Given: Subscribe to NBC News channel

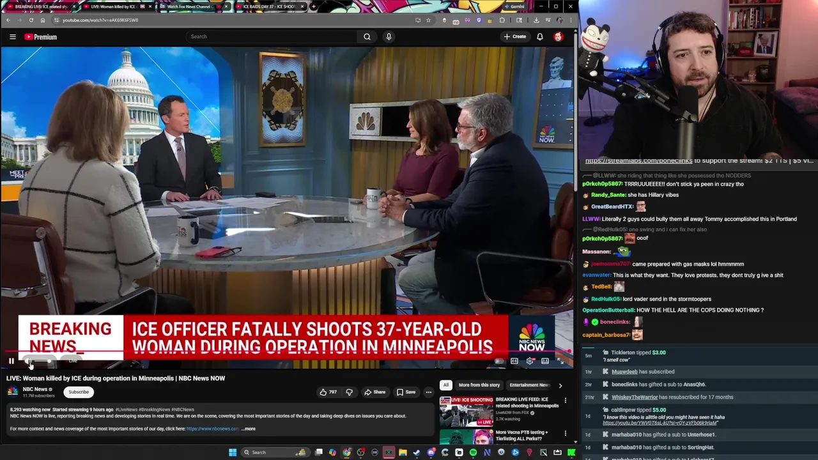Looking at the screenshot, I should pos(79,392).
